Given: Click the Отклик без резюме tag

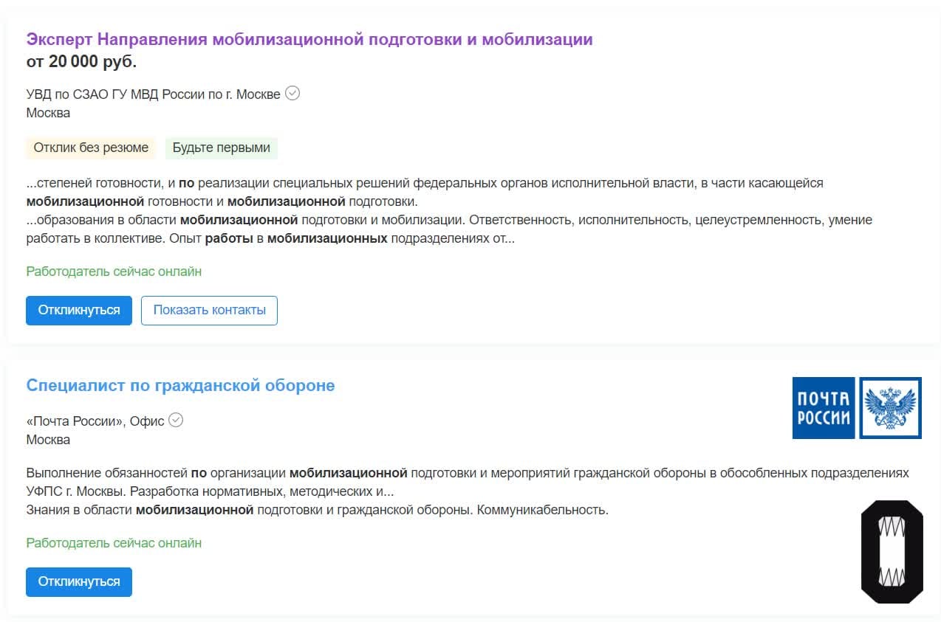Looking at the screenshot, I should pyautogui.click(x=91, y=148).
